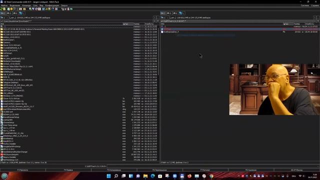Click F3 Просмотр button

pyautogui.click(x=22, y=170)
